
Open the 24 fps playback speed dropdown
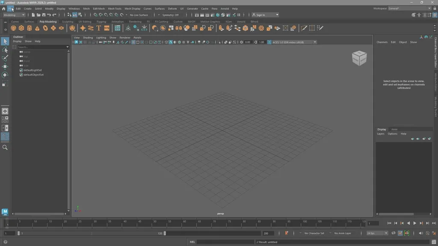point(376,233)
